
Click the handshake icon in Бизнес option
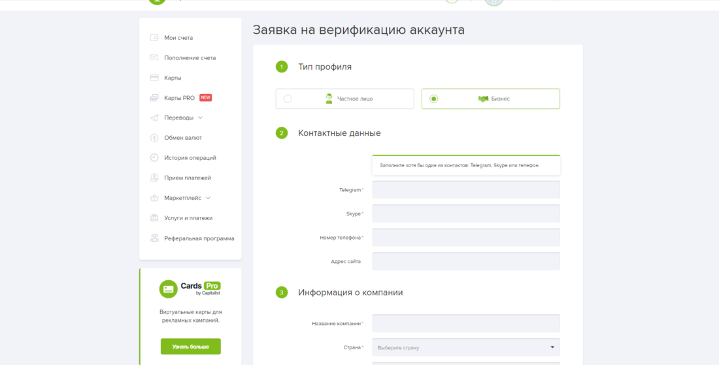coord(483,99)
